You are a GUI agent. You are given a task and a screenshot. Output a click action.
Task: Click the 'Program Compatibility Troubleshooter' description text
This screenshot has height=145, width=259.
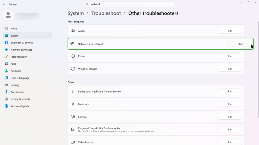click(116, 131)
